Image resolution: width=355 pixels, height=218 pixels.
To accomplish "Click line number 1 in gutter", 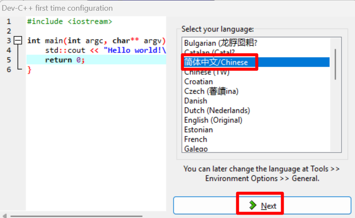I will (9, 21).
